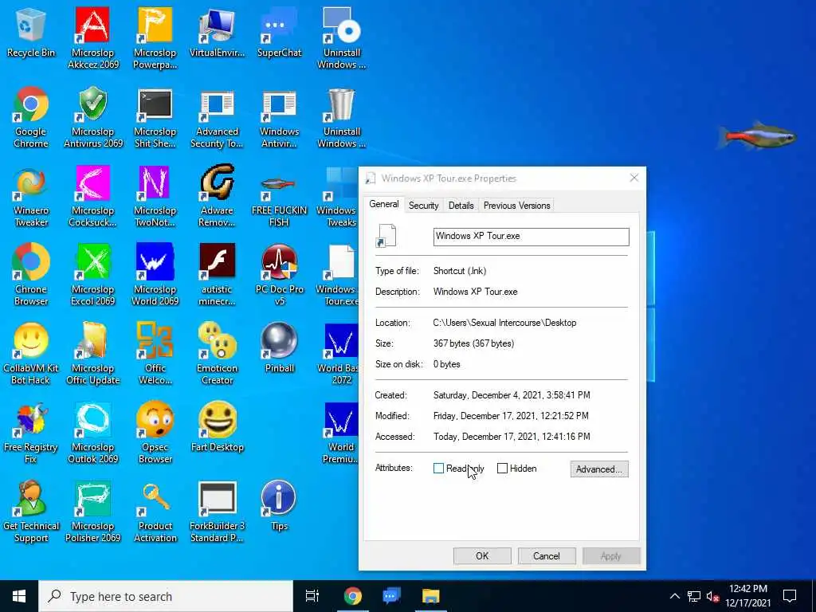Open Task View on the taskbar
The width and height of the screenshot is (816, 612).
point(312,596)
